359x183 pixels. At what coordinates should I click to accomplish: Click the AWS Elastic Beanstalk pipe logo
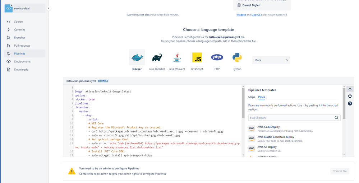[252, 139]
